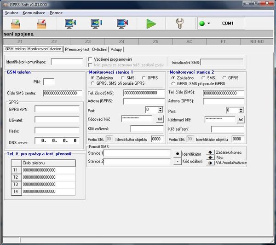This screenshot has height=245, width=276.
Task: Click the eye button beside station 1 Kódovací klíč
Action: click(160, 119)
